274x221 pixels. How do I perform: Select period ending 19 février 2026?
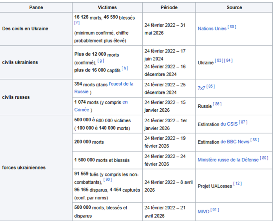point(165,142)
